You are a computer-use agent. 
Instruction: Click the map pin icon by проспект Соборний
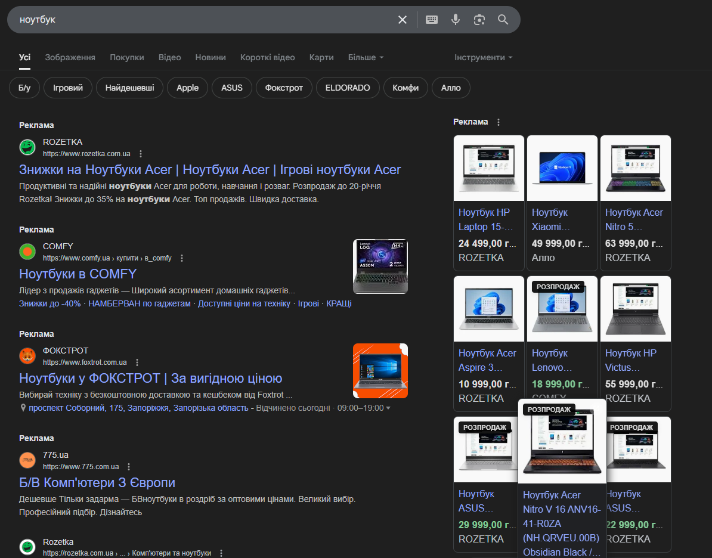coord(23,408)
